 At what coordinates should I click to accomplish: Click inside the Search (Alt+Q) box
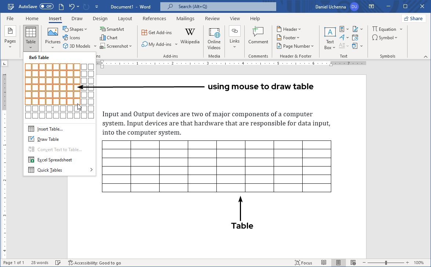click(x=218, y=6)
